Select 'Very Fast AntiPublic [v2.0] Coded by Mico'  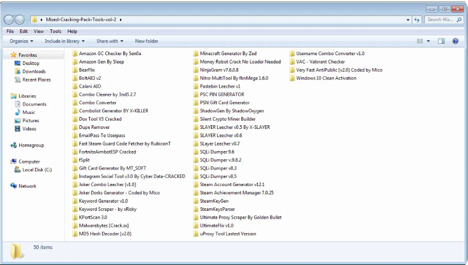[339, 70]
